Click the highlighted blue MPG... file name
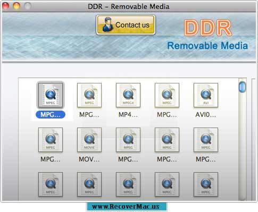The height and width of the screenshot is (212, 258). coord(51,115)
